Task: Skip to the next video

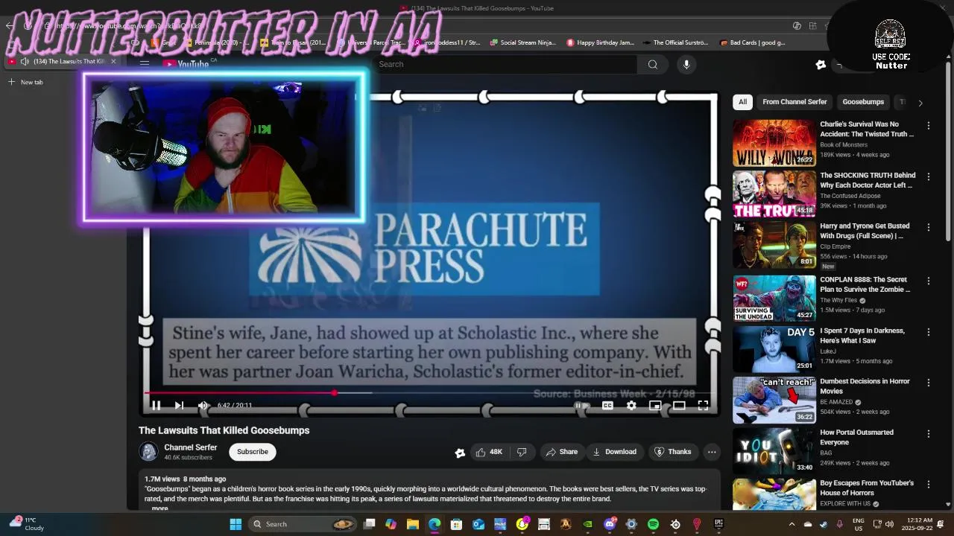Action: (x=179, y=405)
